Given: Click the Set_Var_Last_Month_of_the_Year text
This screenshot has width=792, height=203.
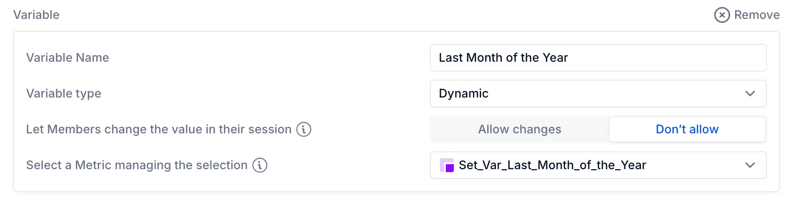Looking at the screenshot, I should (552, 165).
